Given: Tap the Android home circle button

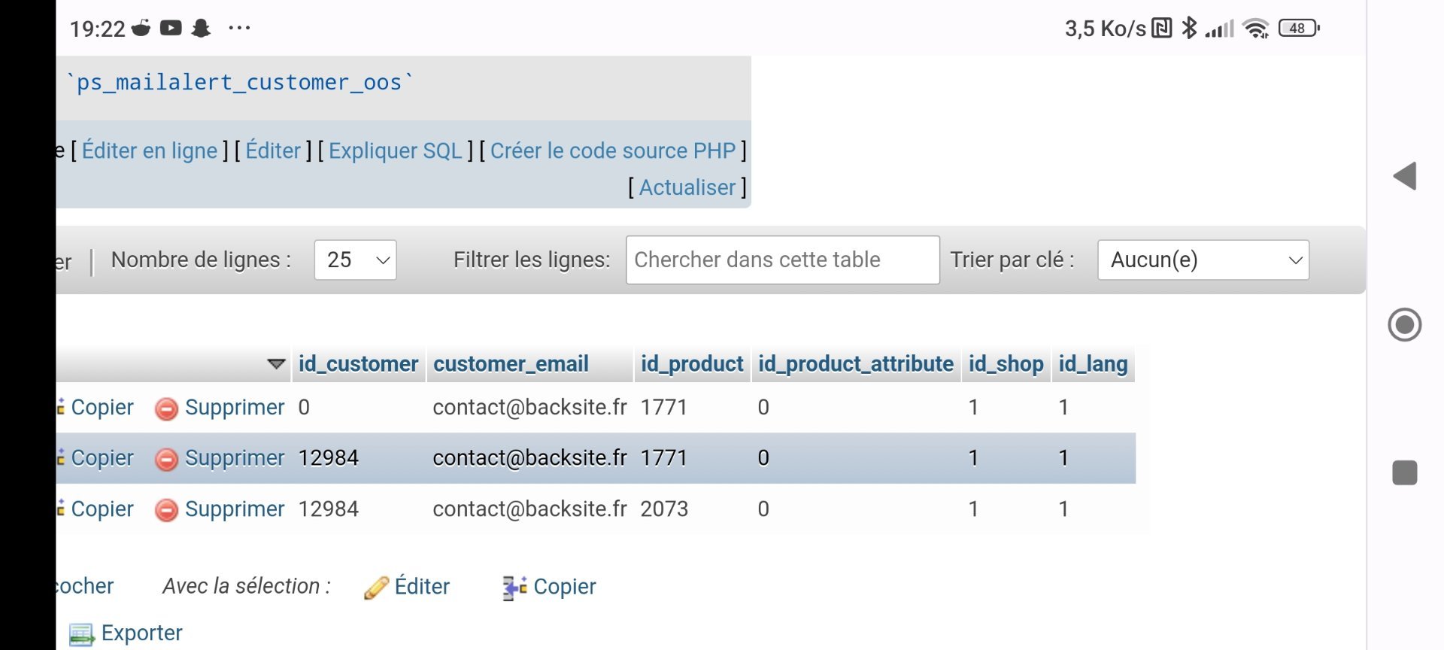Looking at the screenshot, I should tap(1404, 325).
